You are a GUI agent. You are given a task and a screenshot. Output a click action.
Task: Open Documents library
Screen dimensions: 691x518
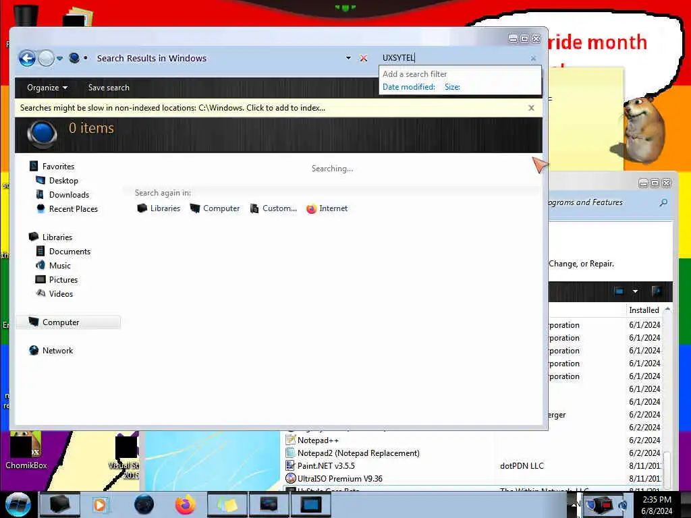click(x=70, y=251)
